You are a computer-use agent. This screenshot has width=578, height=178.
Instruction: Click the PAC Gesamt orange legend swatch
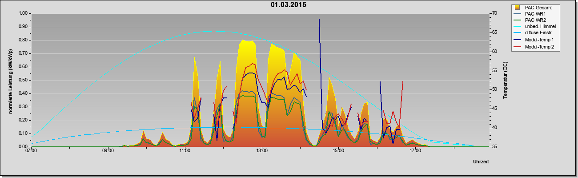pyautogui.click(x=518, y=8)
